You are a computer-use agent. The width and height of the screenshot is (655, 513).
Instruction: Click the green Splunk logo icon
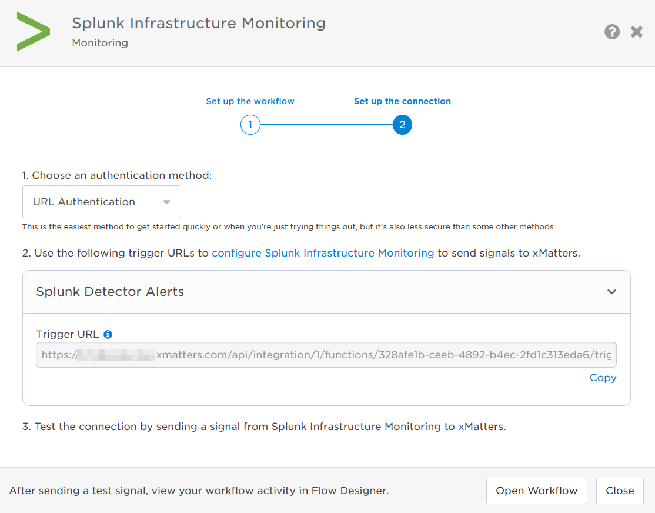point(34,31)
